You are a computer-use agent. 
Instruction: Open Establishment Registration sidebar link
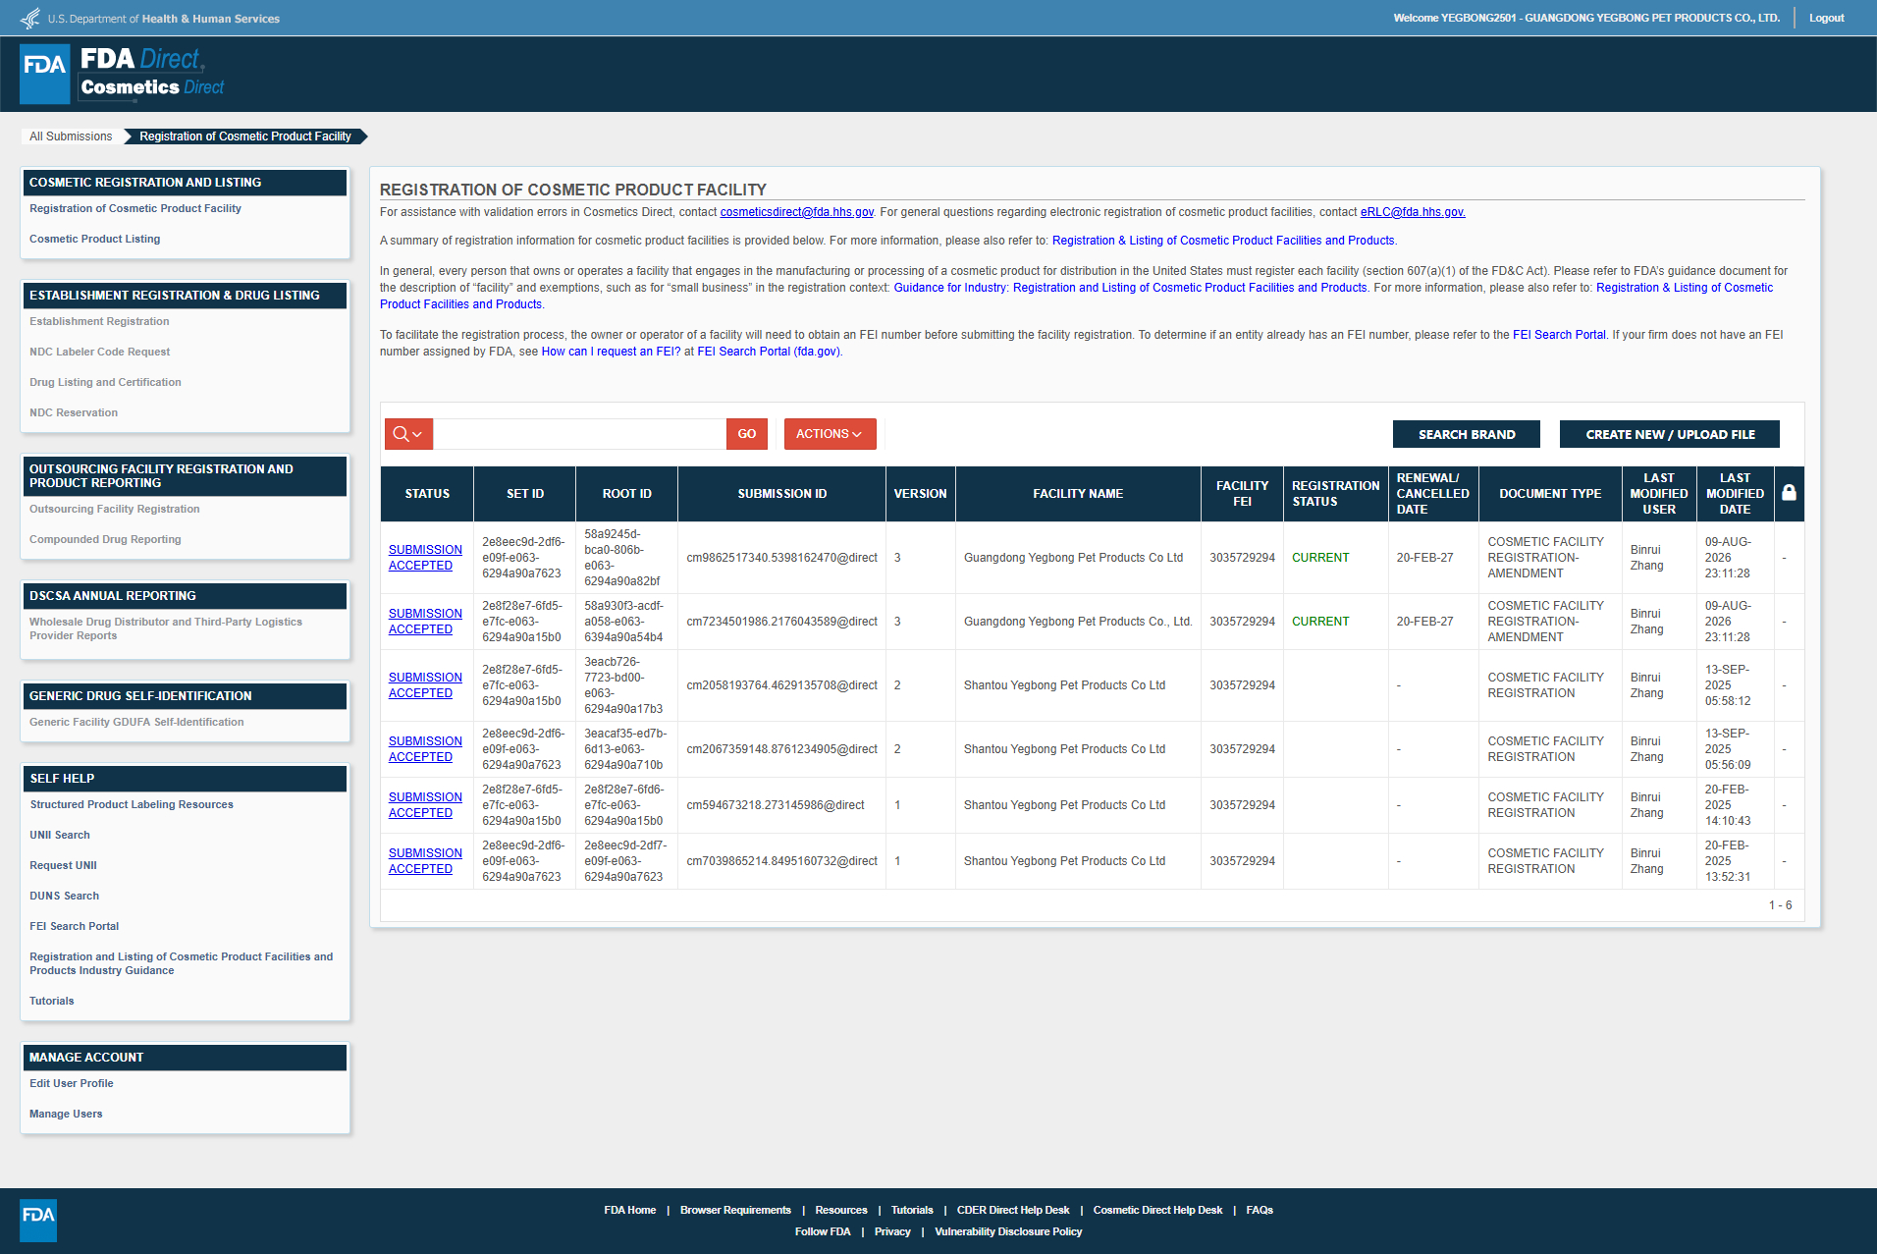[x=99, y=321]
